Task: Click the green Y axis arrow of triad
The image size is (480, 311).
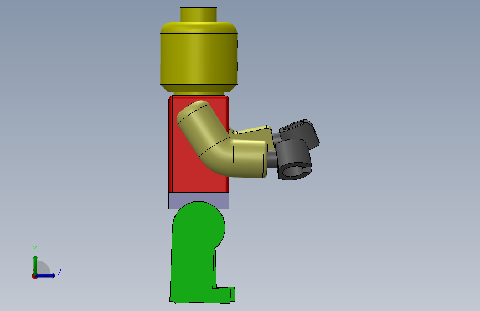Action: 35,265
